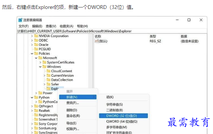Collapse the Python tree node
Viewport: 213px width, 134px height.
32,98
